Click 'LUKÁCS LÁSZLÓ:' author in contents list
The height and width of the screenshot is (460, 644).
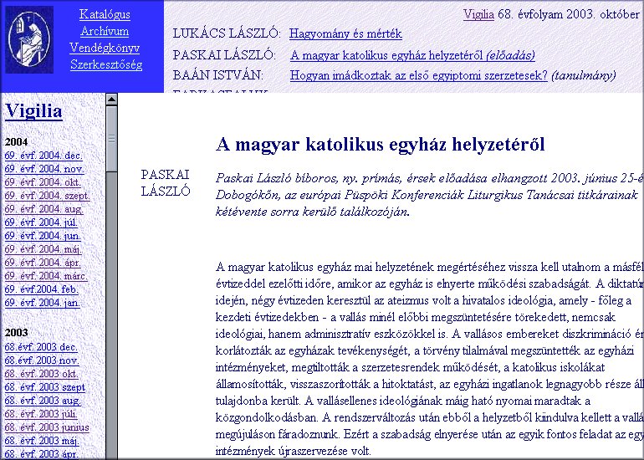pos(227,33)
